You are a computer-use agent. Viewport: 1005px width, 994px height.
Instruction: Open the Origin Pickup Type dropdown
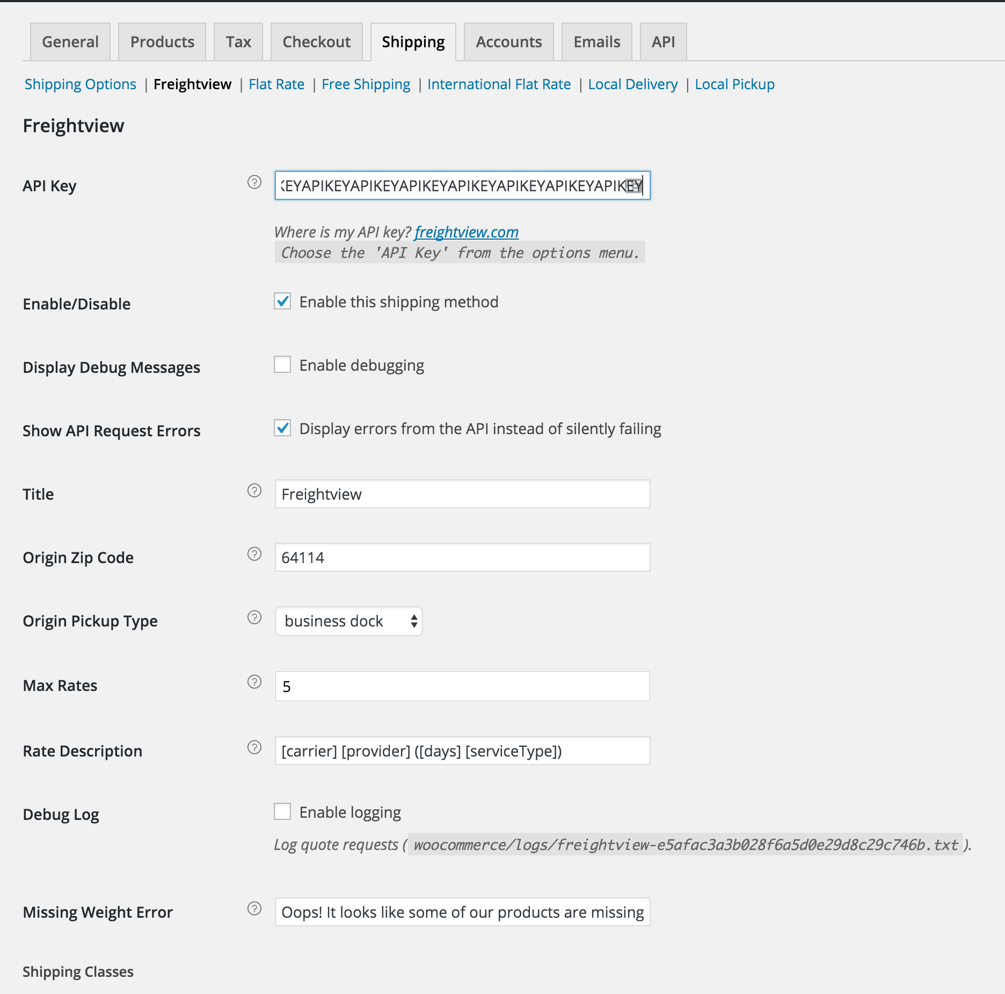349,621
